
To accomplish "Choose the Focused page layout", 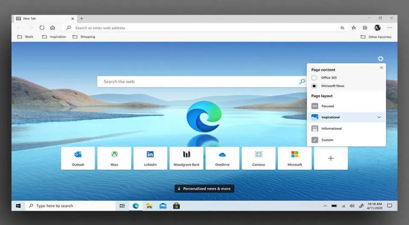I will (x=346, y=106).
